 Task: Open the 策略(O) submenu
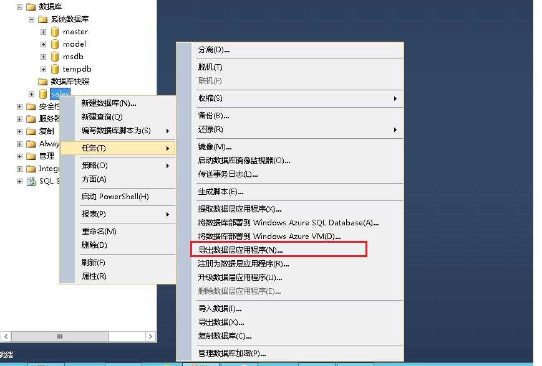click(118, 166)
